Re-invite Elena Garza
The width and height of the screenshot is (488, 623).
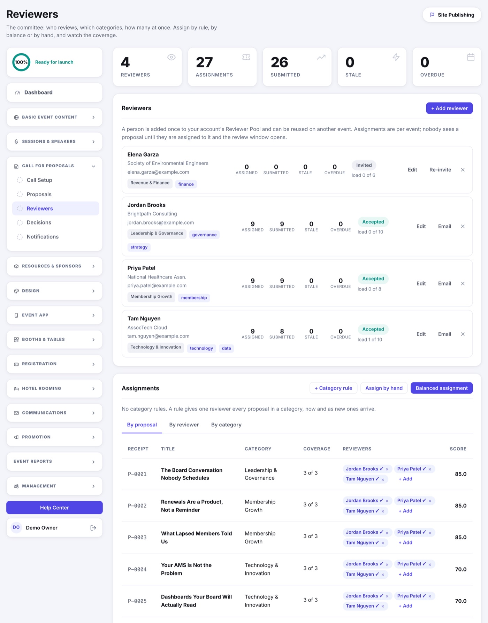click(440, 170)
